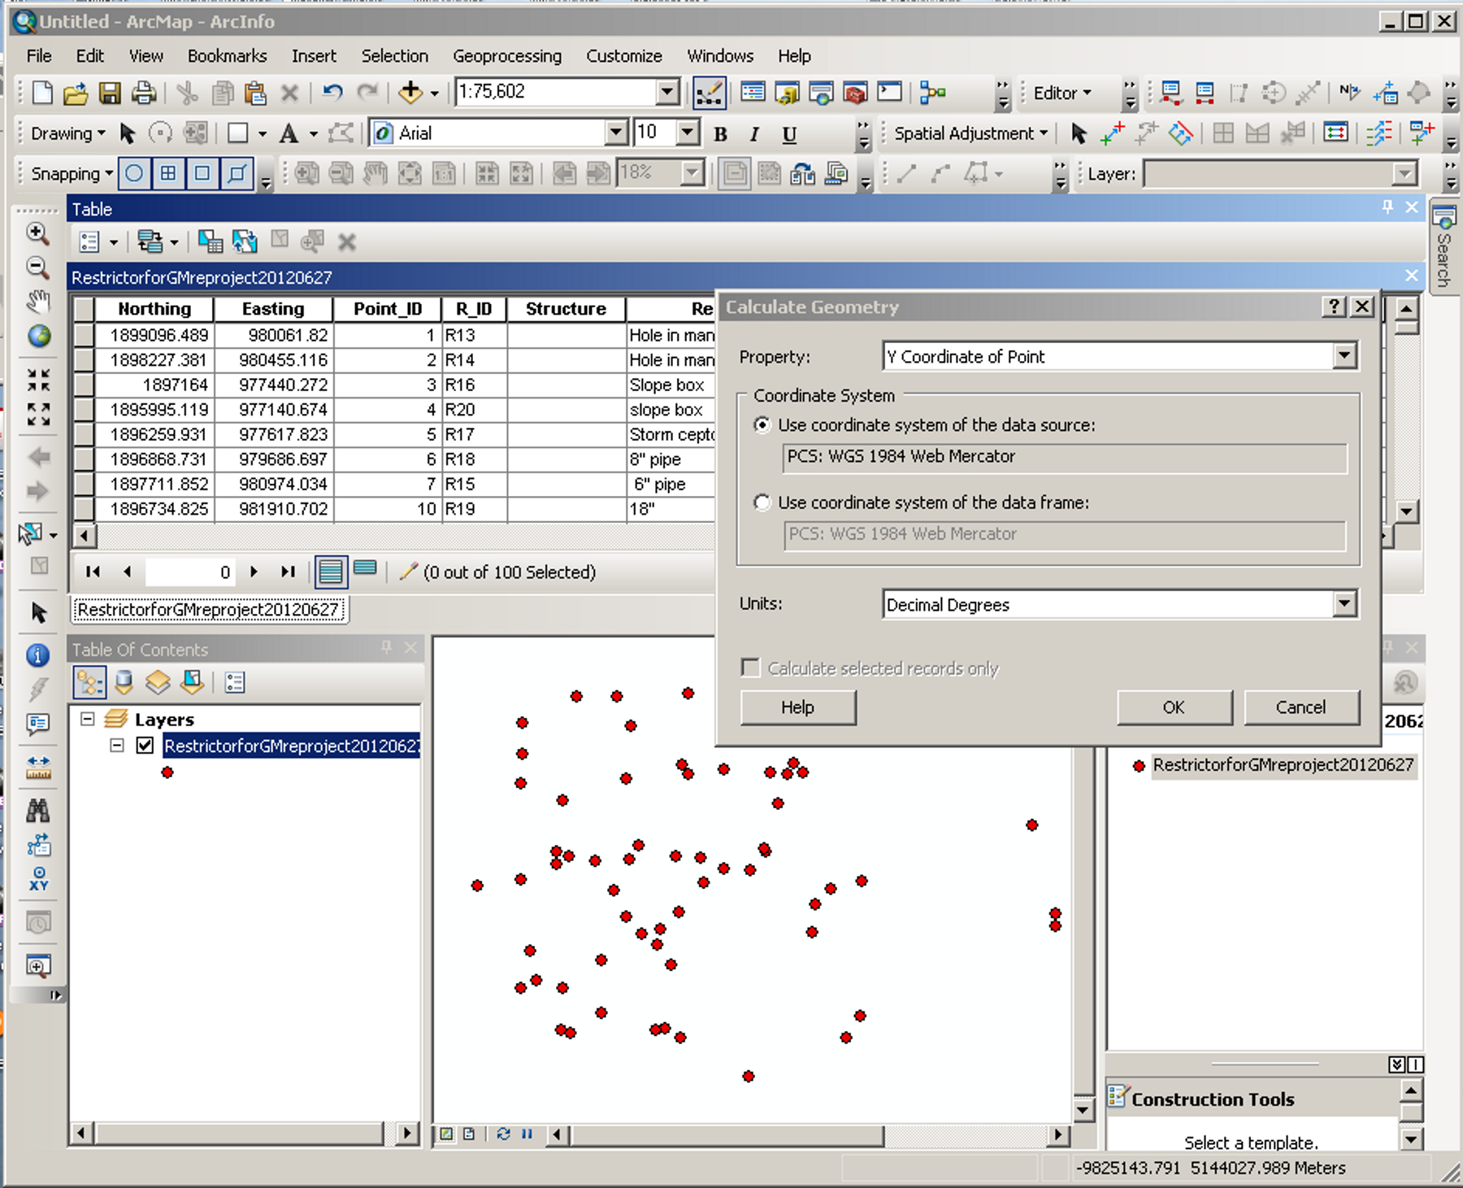Viewport: 1463px width, 1188px height.
Task: Open the map scale 1:75,602 dropdown
Action: [x=667, y=92]
